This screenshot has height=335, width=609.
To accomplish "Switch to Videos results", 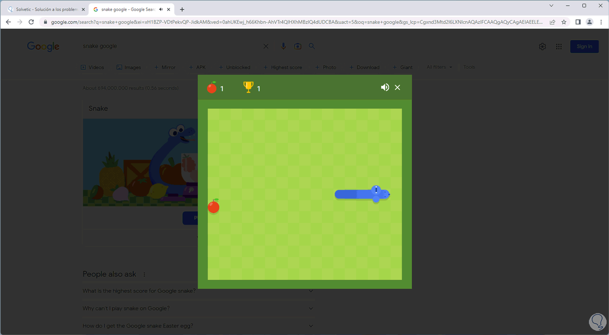I will pyautogui.click(x=93, y=67).
